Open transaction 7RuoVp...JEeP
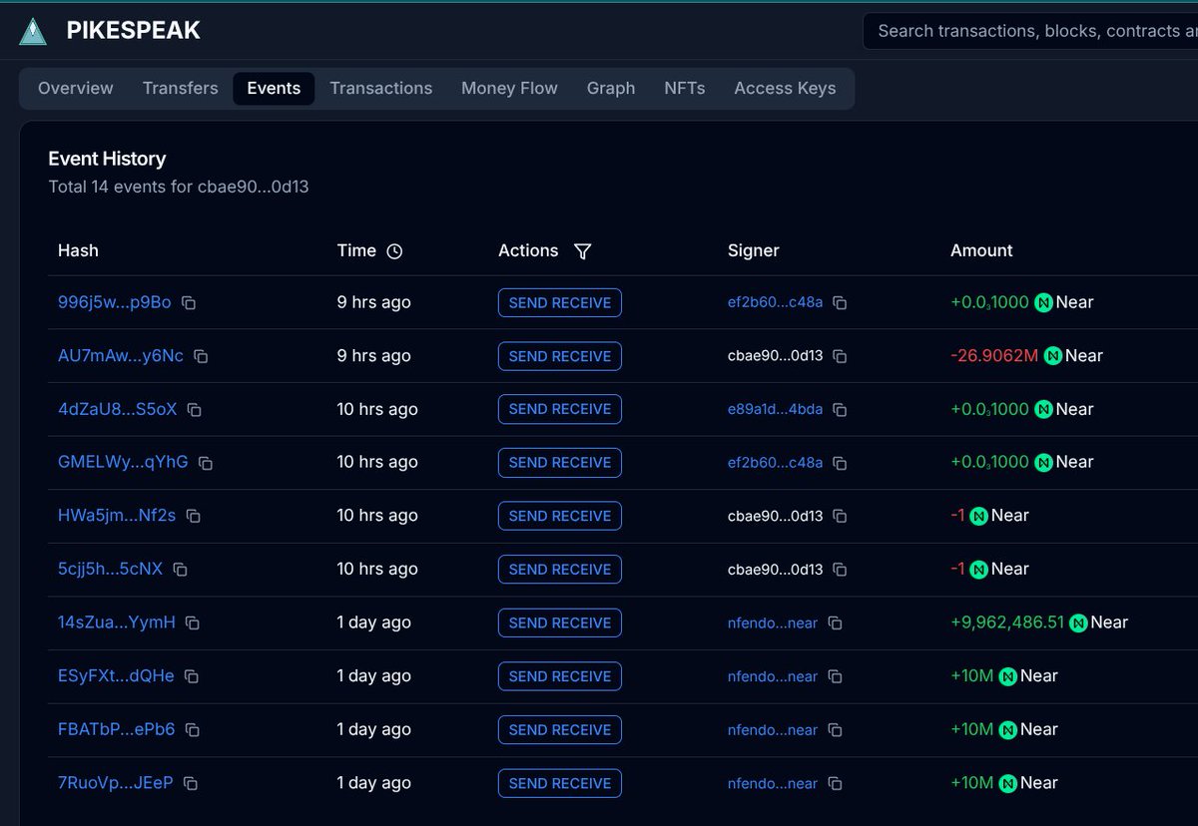 [x=116, y=782]
